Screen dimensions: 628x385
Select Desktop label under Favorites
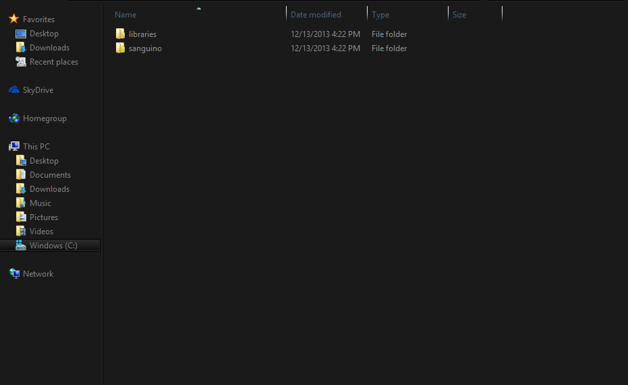coord(44,34)
